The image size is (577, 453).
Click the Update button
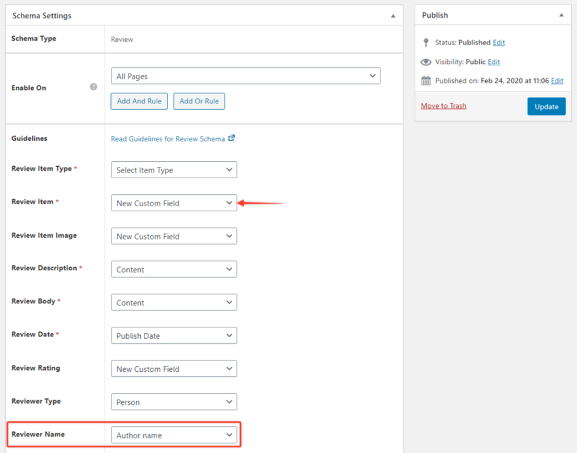(546, 106)
